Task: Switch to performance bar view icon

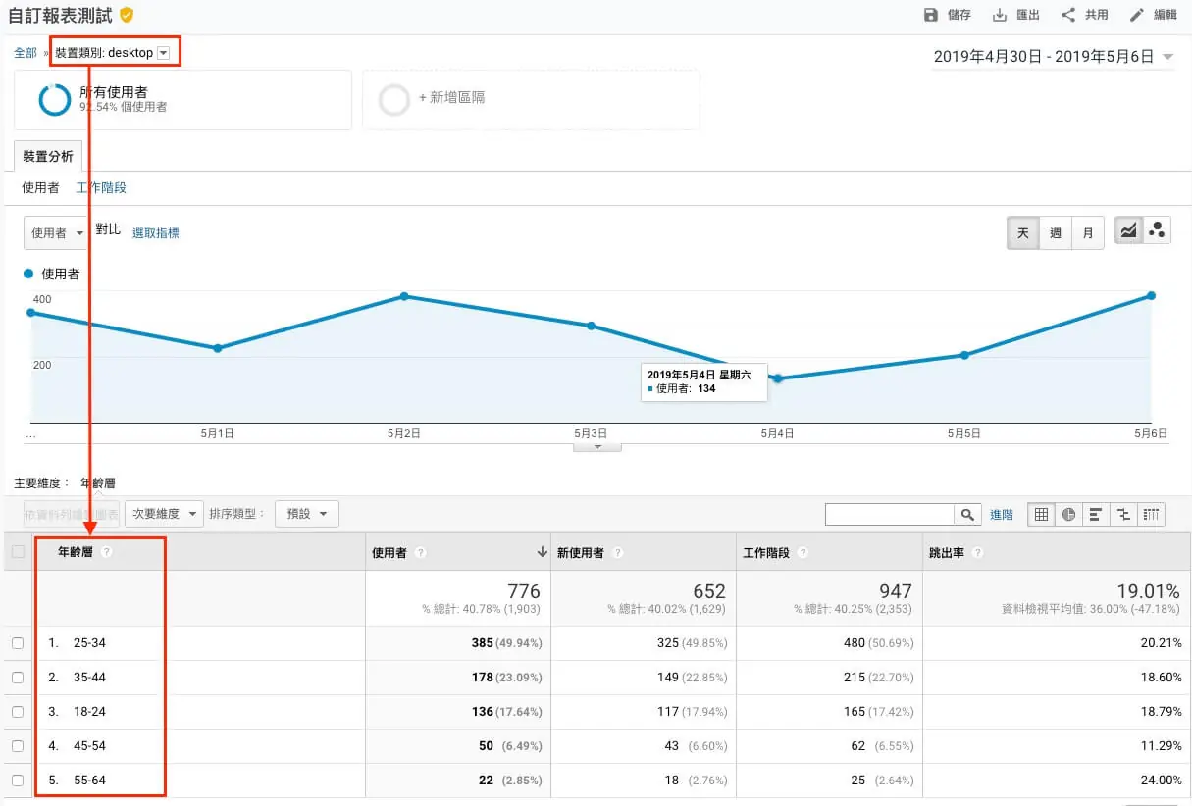Action: coord(1096,514)
